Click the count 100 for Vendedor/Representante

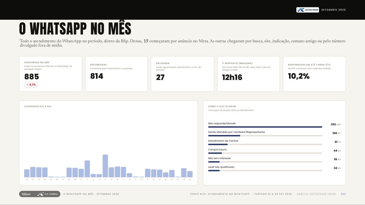[x=334, y=133]
